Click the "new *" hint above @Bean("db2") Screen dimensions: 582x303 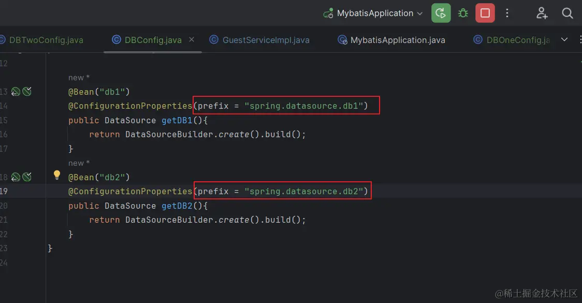pyautogui.click(x=79, y=163)
